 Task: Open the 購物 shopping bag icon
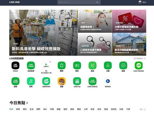[62, 66]
